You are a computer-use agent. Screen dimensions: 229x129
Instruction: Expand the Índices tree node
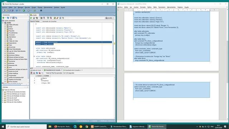point(5,29)
